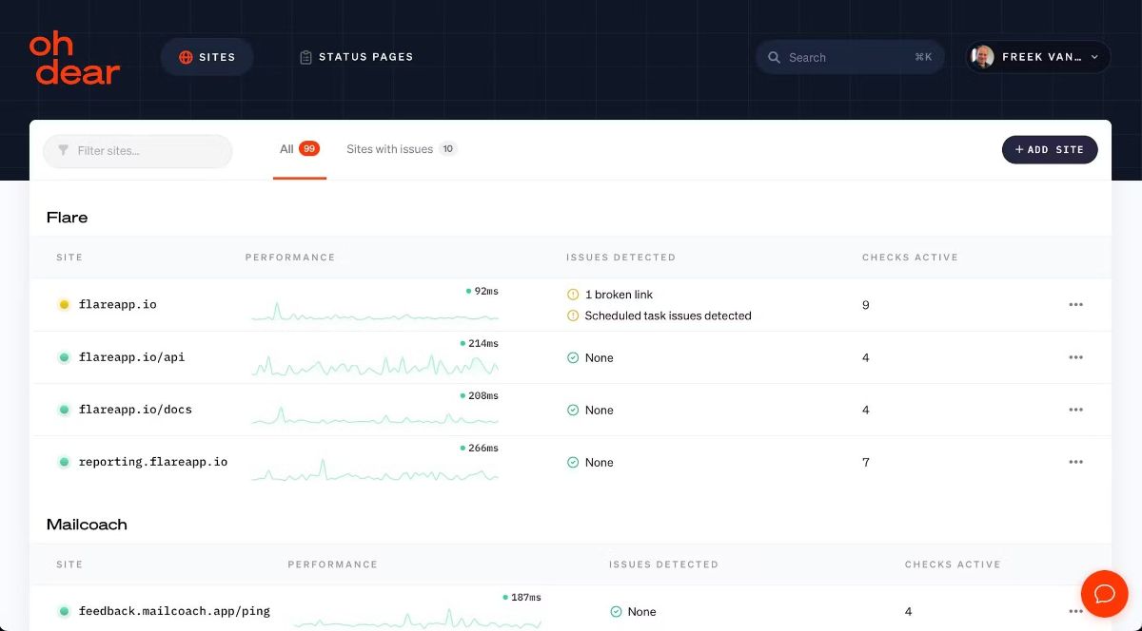Click the green check icon for flareapp.io/docs
The width and height of the screenshot is (1142, 631).
[x=573, y=411]
